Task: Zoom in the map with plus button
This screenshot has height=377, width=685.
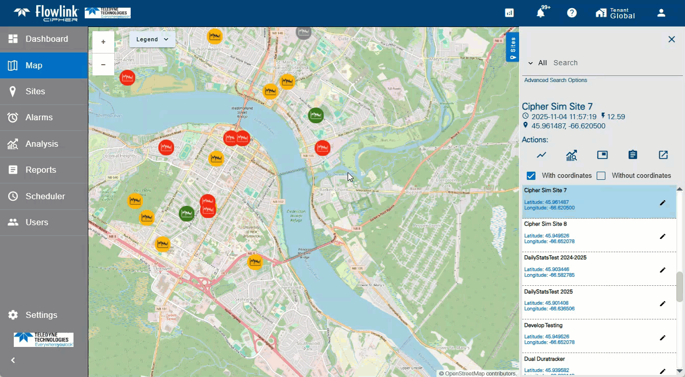Action: coord(103,42)
